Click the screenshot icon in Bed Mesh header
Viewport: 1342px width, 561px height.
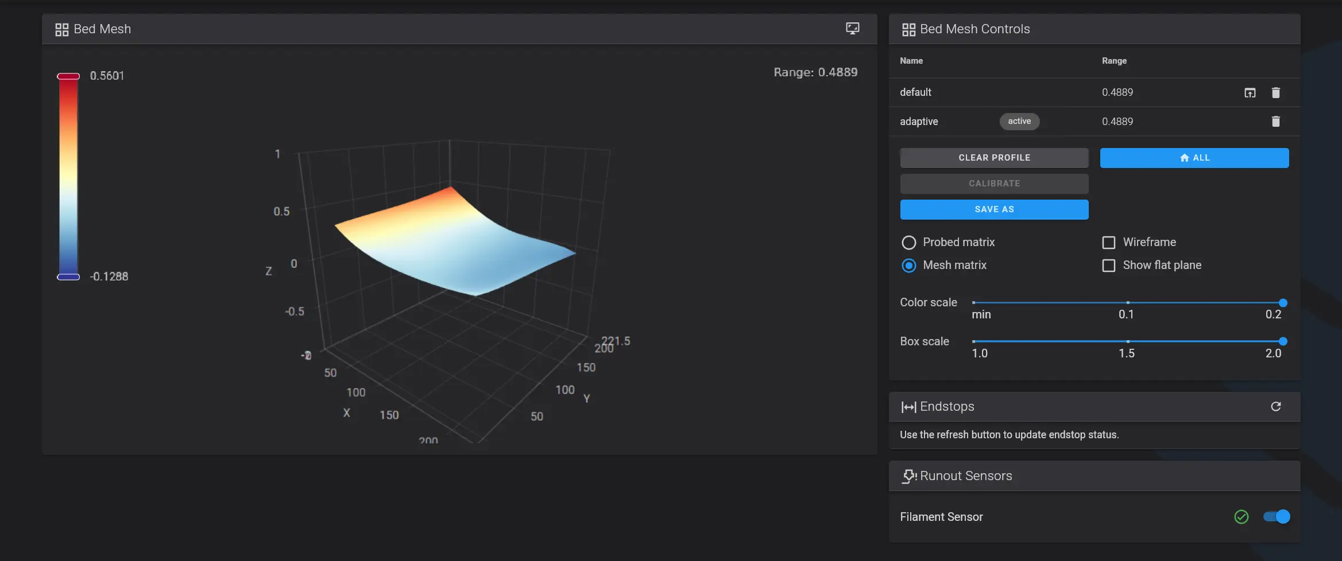click(852, 29)
